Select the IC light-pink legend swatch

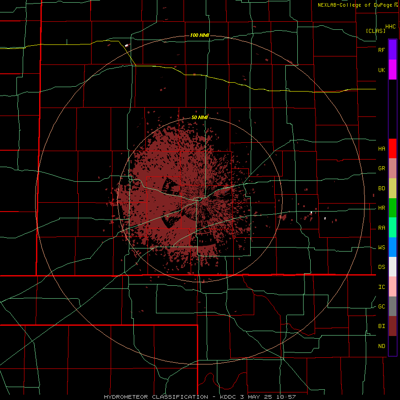point(392,287)
